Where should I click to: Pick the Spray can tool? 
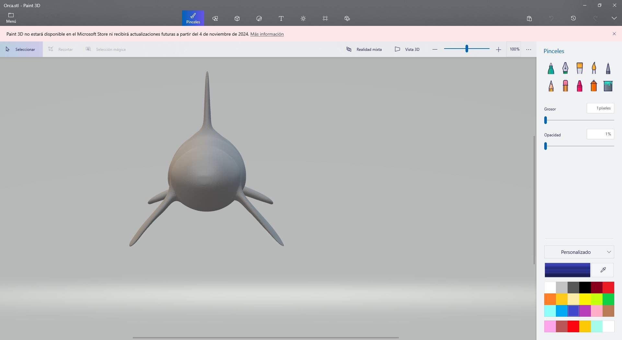594,86
